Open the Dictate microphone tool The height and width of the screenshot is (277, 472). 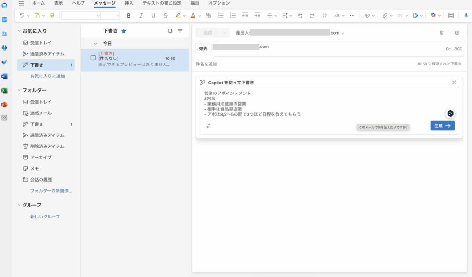[x=466, y=15]
